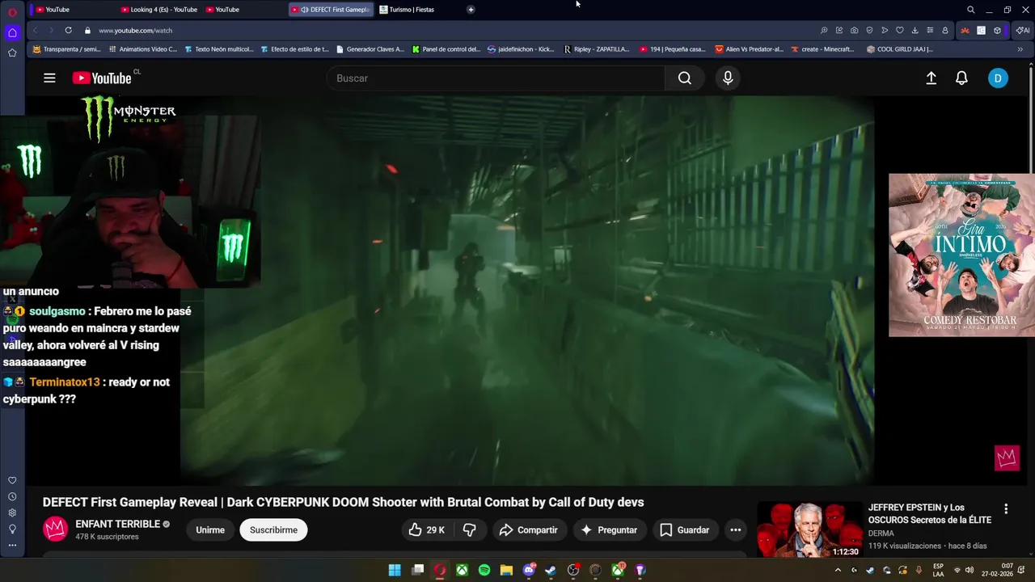Open account avatar with letter D

tap(998, 78)
